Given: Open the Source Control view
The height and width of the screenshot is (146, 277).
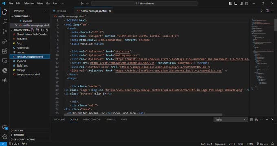Looking at the screenshot, I should [x=5, y=32].
